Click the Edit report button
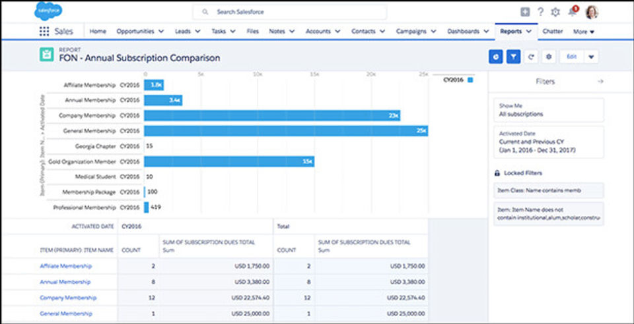 571,57
